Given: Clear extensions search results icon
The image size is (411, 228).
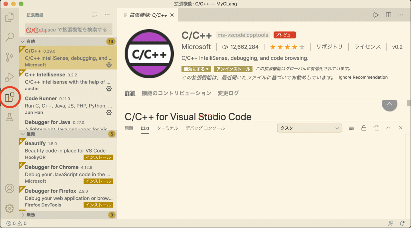Looking at the screenshot, I should [95, 15].
